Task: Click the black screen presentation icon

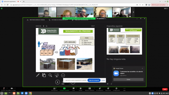Action: pyautogui.click(x=57, y=75)
